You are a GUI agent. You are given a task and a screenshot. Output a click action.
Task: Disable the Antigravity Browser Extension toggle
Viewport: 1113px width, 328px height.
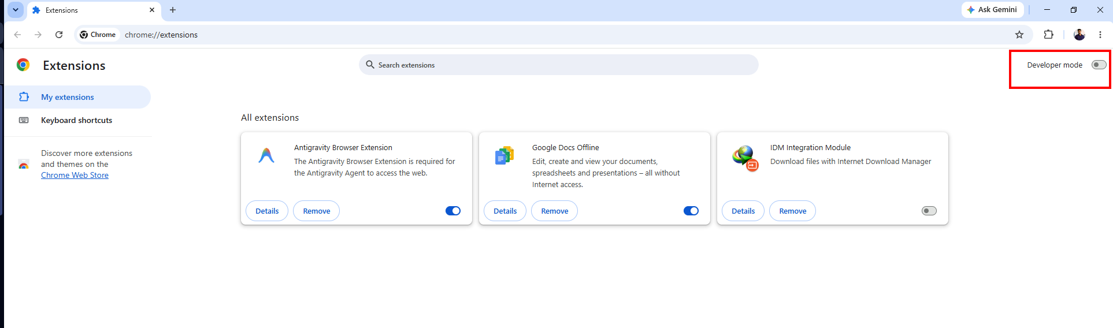point(453,211)
